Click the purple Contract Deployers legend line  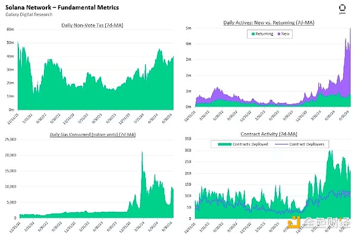click(281, 144)
